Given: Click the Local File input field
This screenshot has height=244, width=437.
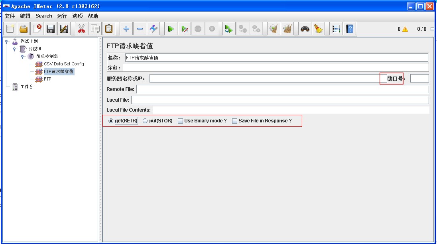Looking at the screenshot, I should coord(280,100).
